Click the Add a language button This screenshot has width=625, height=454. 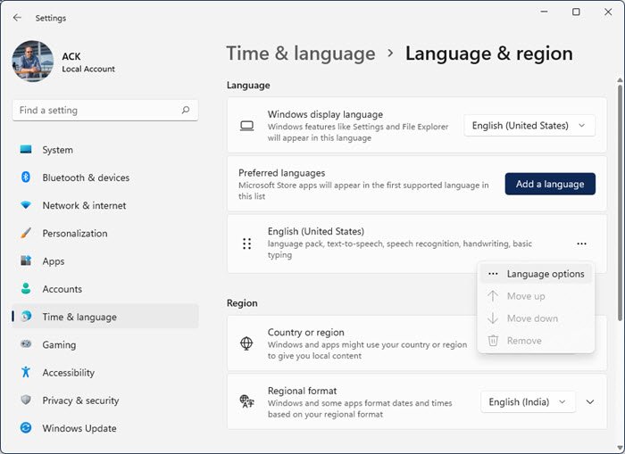point(550,184)
